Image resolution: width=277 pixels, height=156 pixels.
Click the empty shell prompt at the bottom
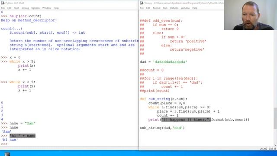click(4, 144)
